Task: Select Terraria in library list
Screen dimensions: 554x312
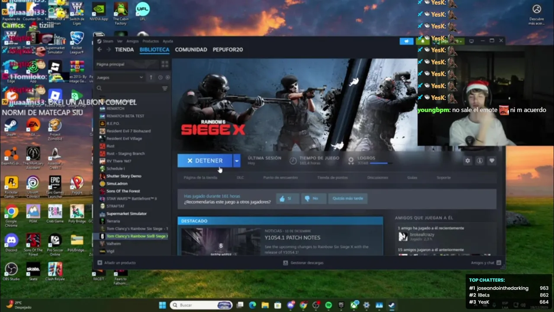Action: coord(113,221)
